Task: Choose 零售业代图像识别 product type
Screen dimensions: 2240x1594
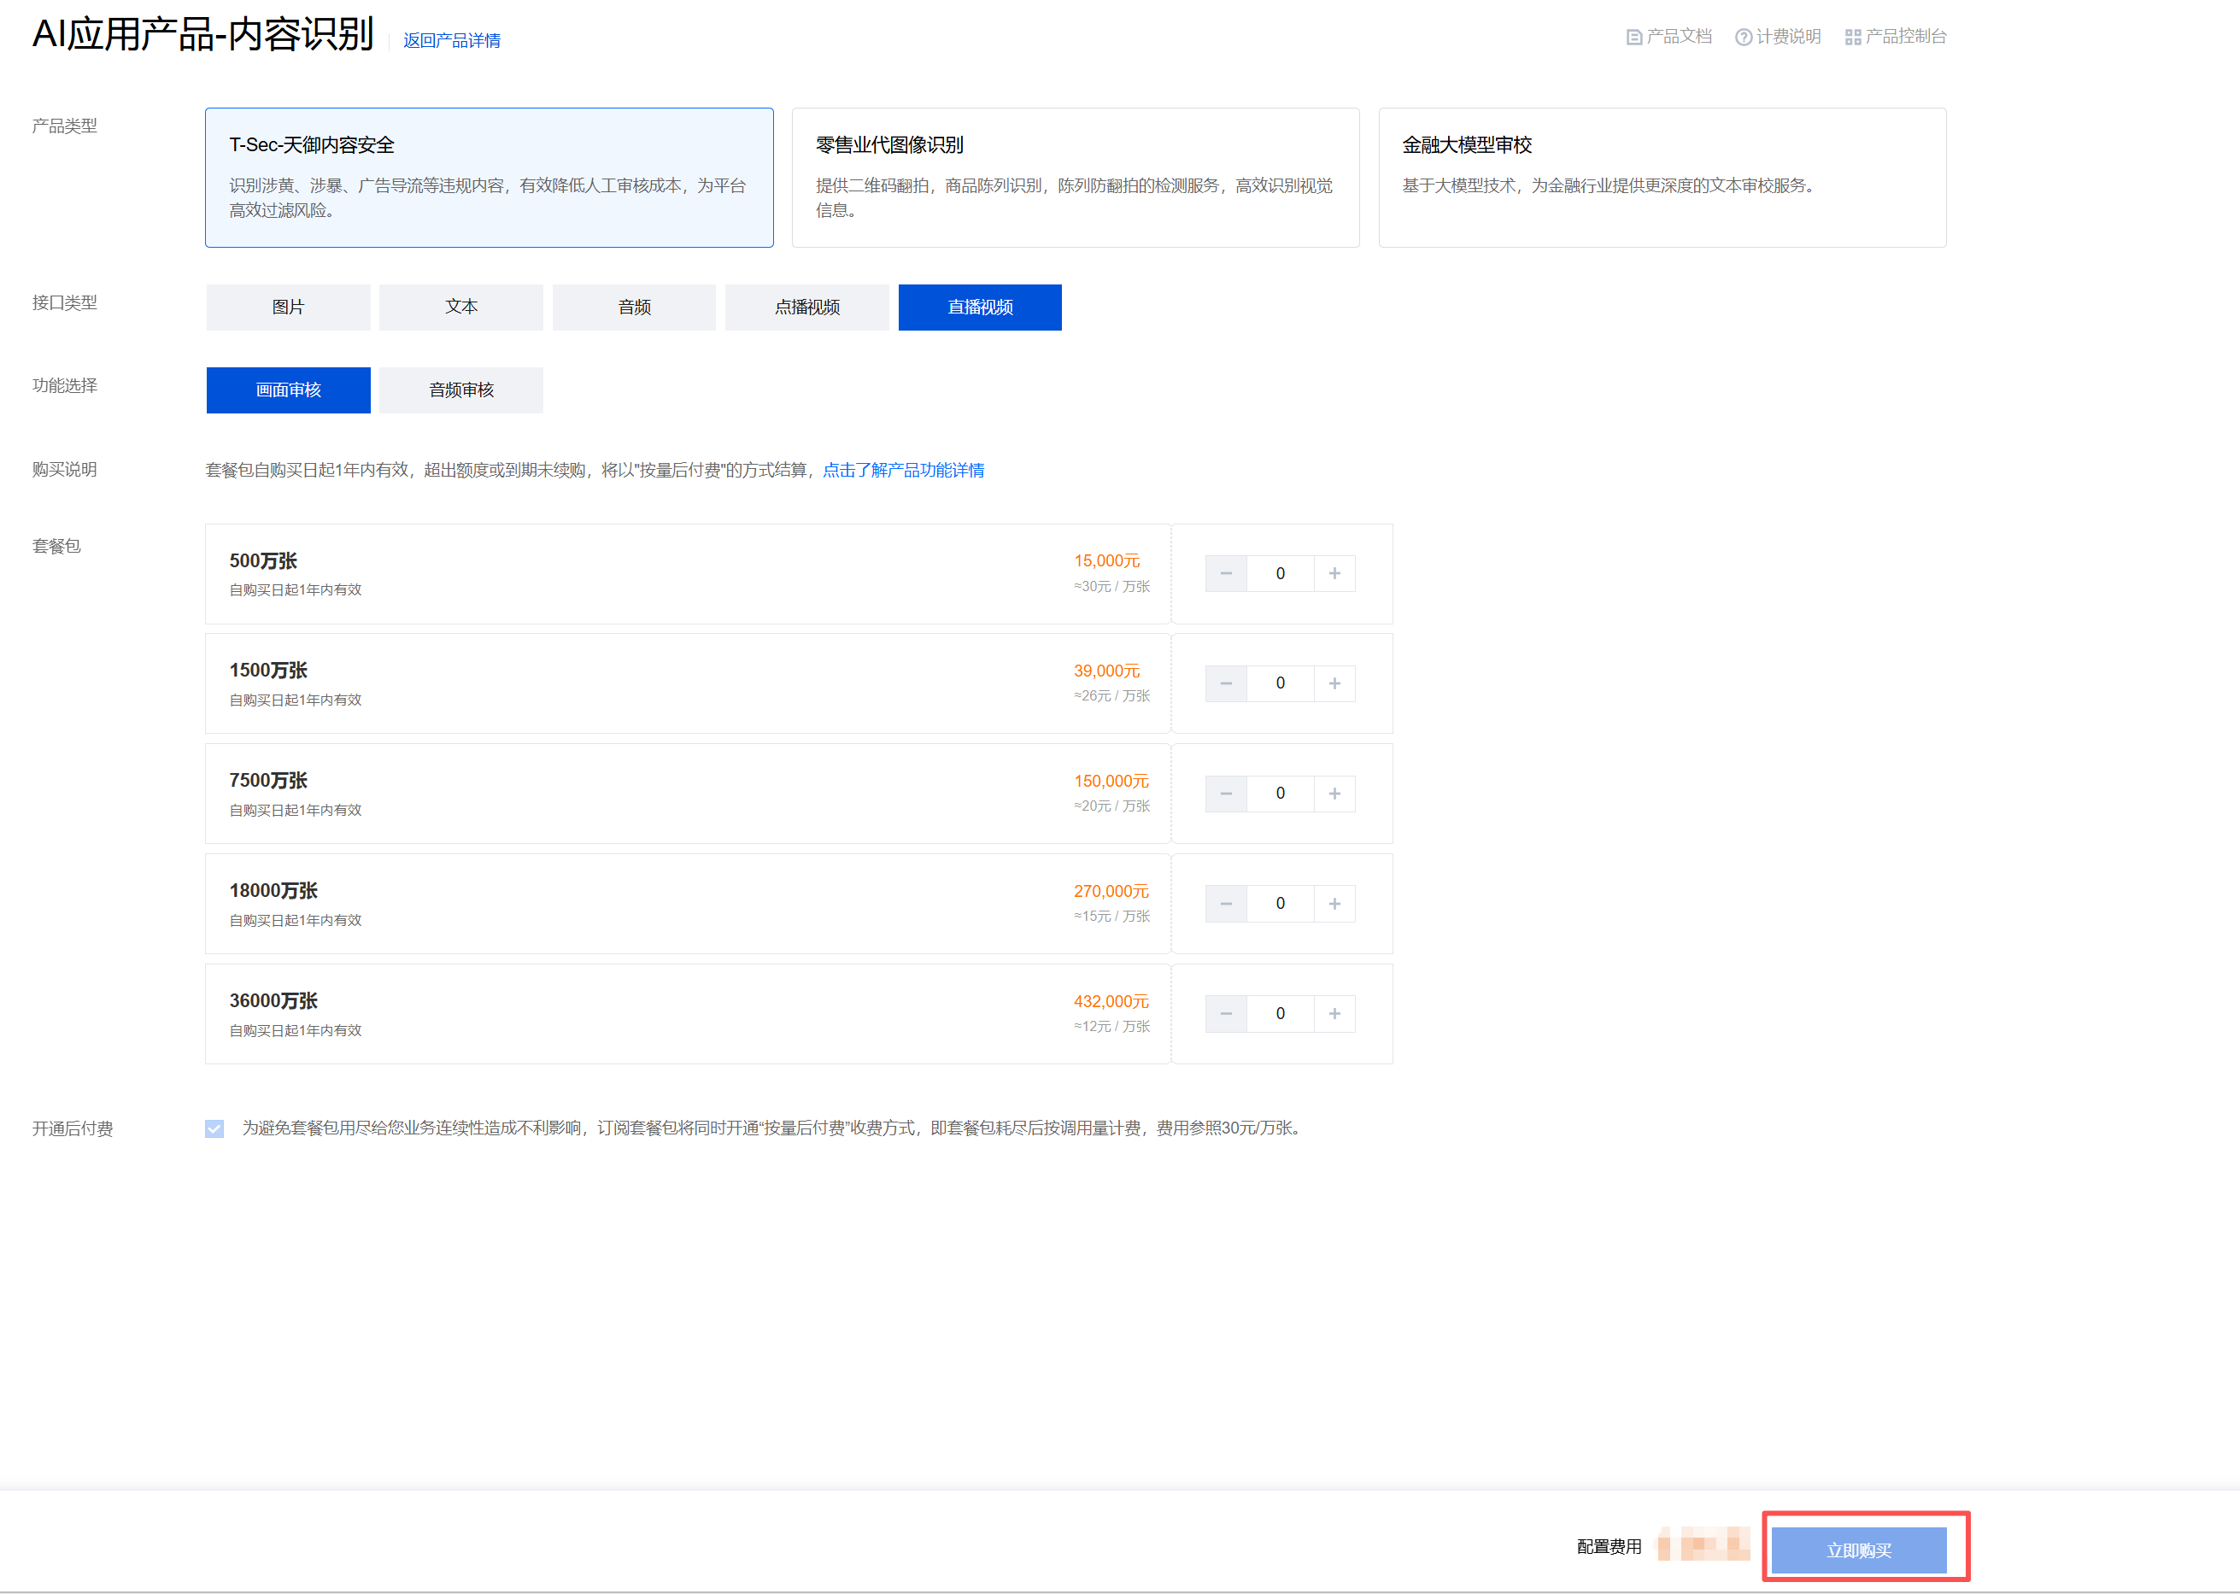Action: [x=1075, y=177]
